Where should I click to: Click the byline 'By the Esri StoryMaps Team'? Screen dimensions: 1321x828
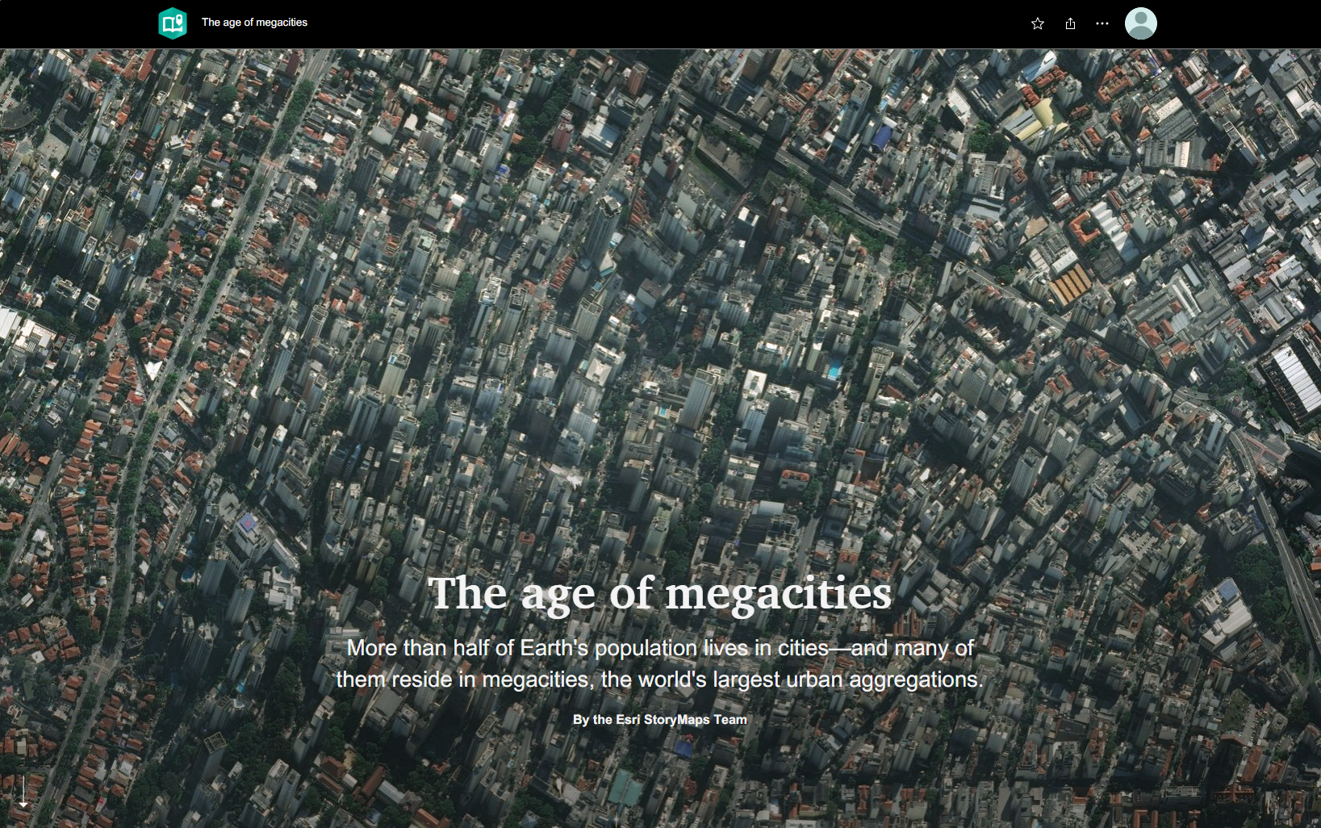click(659, 719)
